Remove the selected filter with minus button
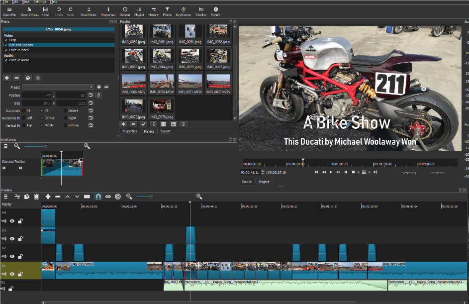The width and height of the screenshot is (469, 304). [17, 78]
